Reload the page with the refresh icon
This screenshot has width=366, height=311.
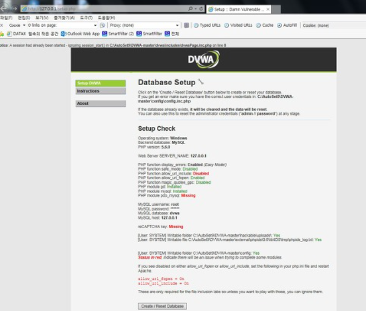[201, 9]
